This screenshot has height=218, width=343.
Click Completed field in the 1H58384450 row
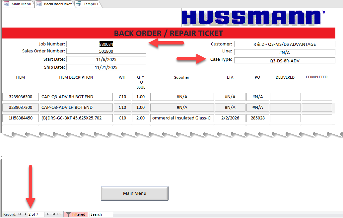317,118
